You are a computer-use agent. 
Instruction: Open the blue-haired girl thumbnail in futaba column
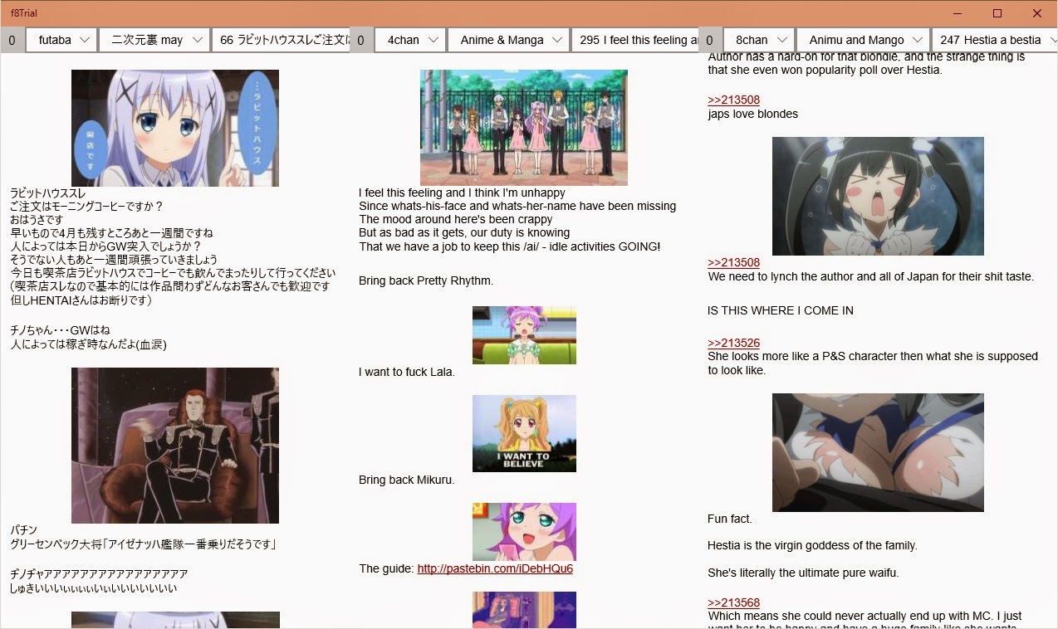pyautogui.click(x=175, y=128)
